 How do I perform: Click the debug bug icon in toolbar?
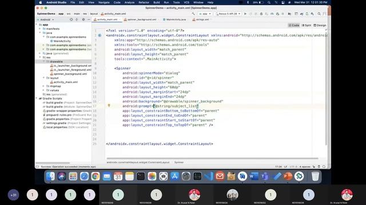click(x=261, y=14)
